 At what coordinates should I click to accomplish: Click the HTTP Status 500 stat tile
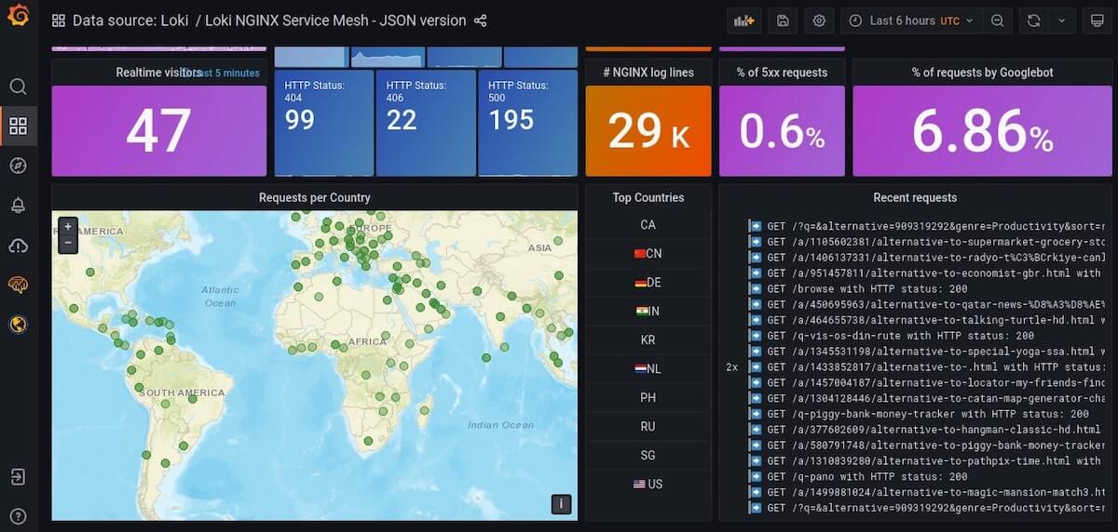[x=527, y=123]
